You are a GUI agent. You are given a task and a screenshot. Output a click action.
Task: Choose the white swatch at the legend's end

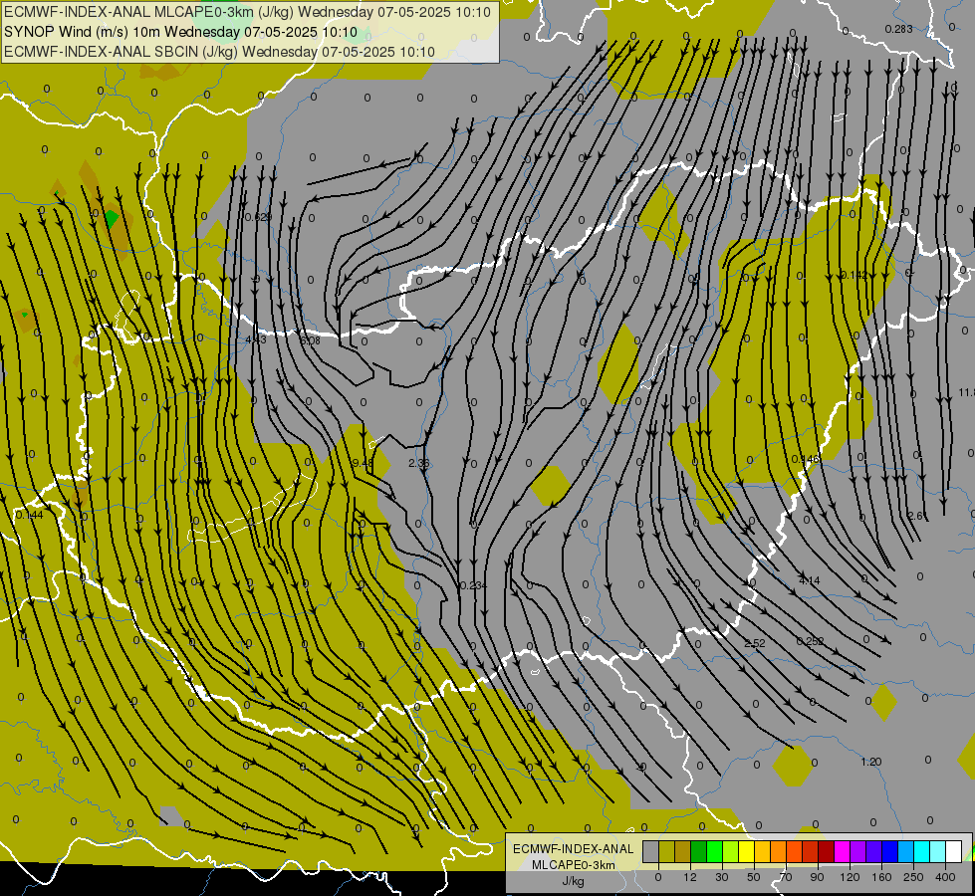coord(954,852)
